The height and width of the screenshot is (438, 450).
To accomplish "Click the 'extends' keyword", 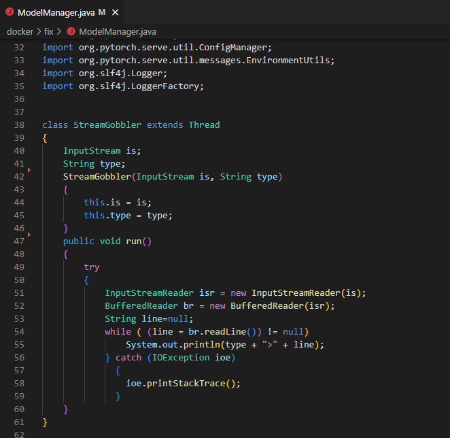I will pyautogui.click(x=165, y=125).
